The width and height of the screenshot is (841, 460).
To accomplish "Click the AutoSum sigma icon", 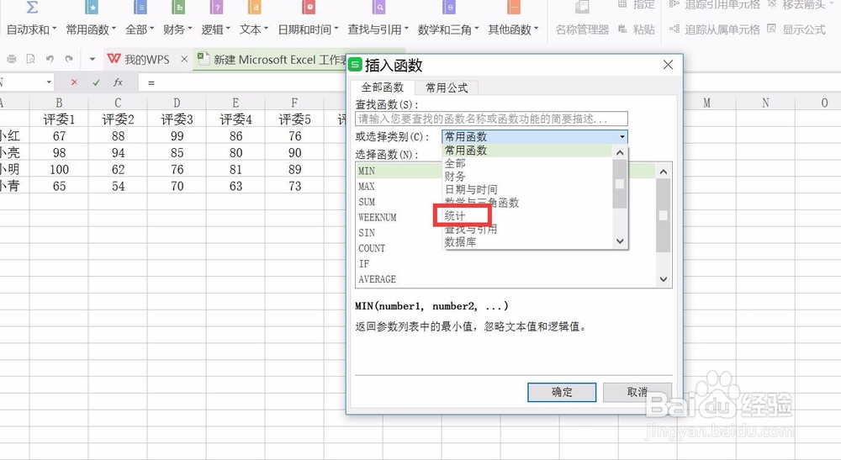I will [x=32, y=7].
